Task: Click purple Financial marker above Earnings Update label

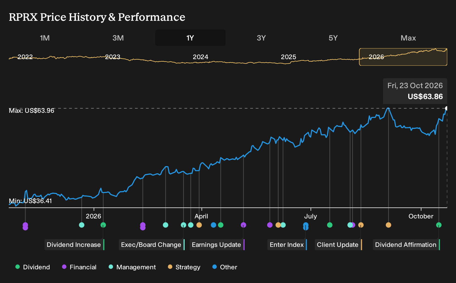Action: pos(243,225)
